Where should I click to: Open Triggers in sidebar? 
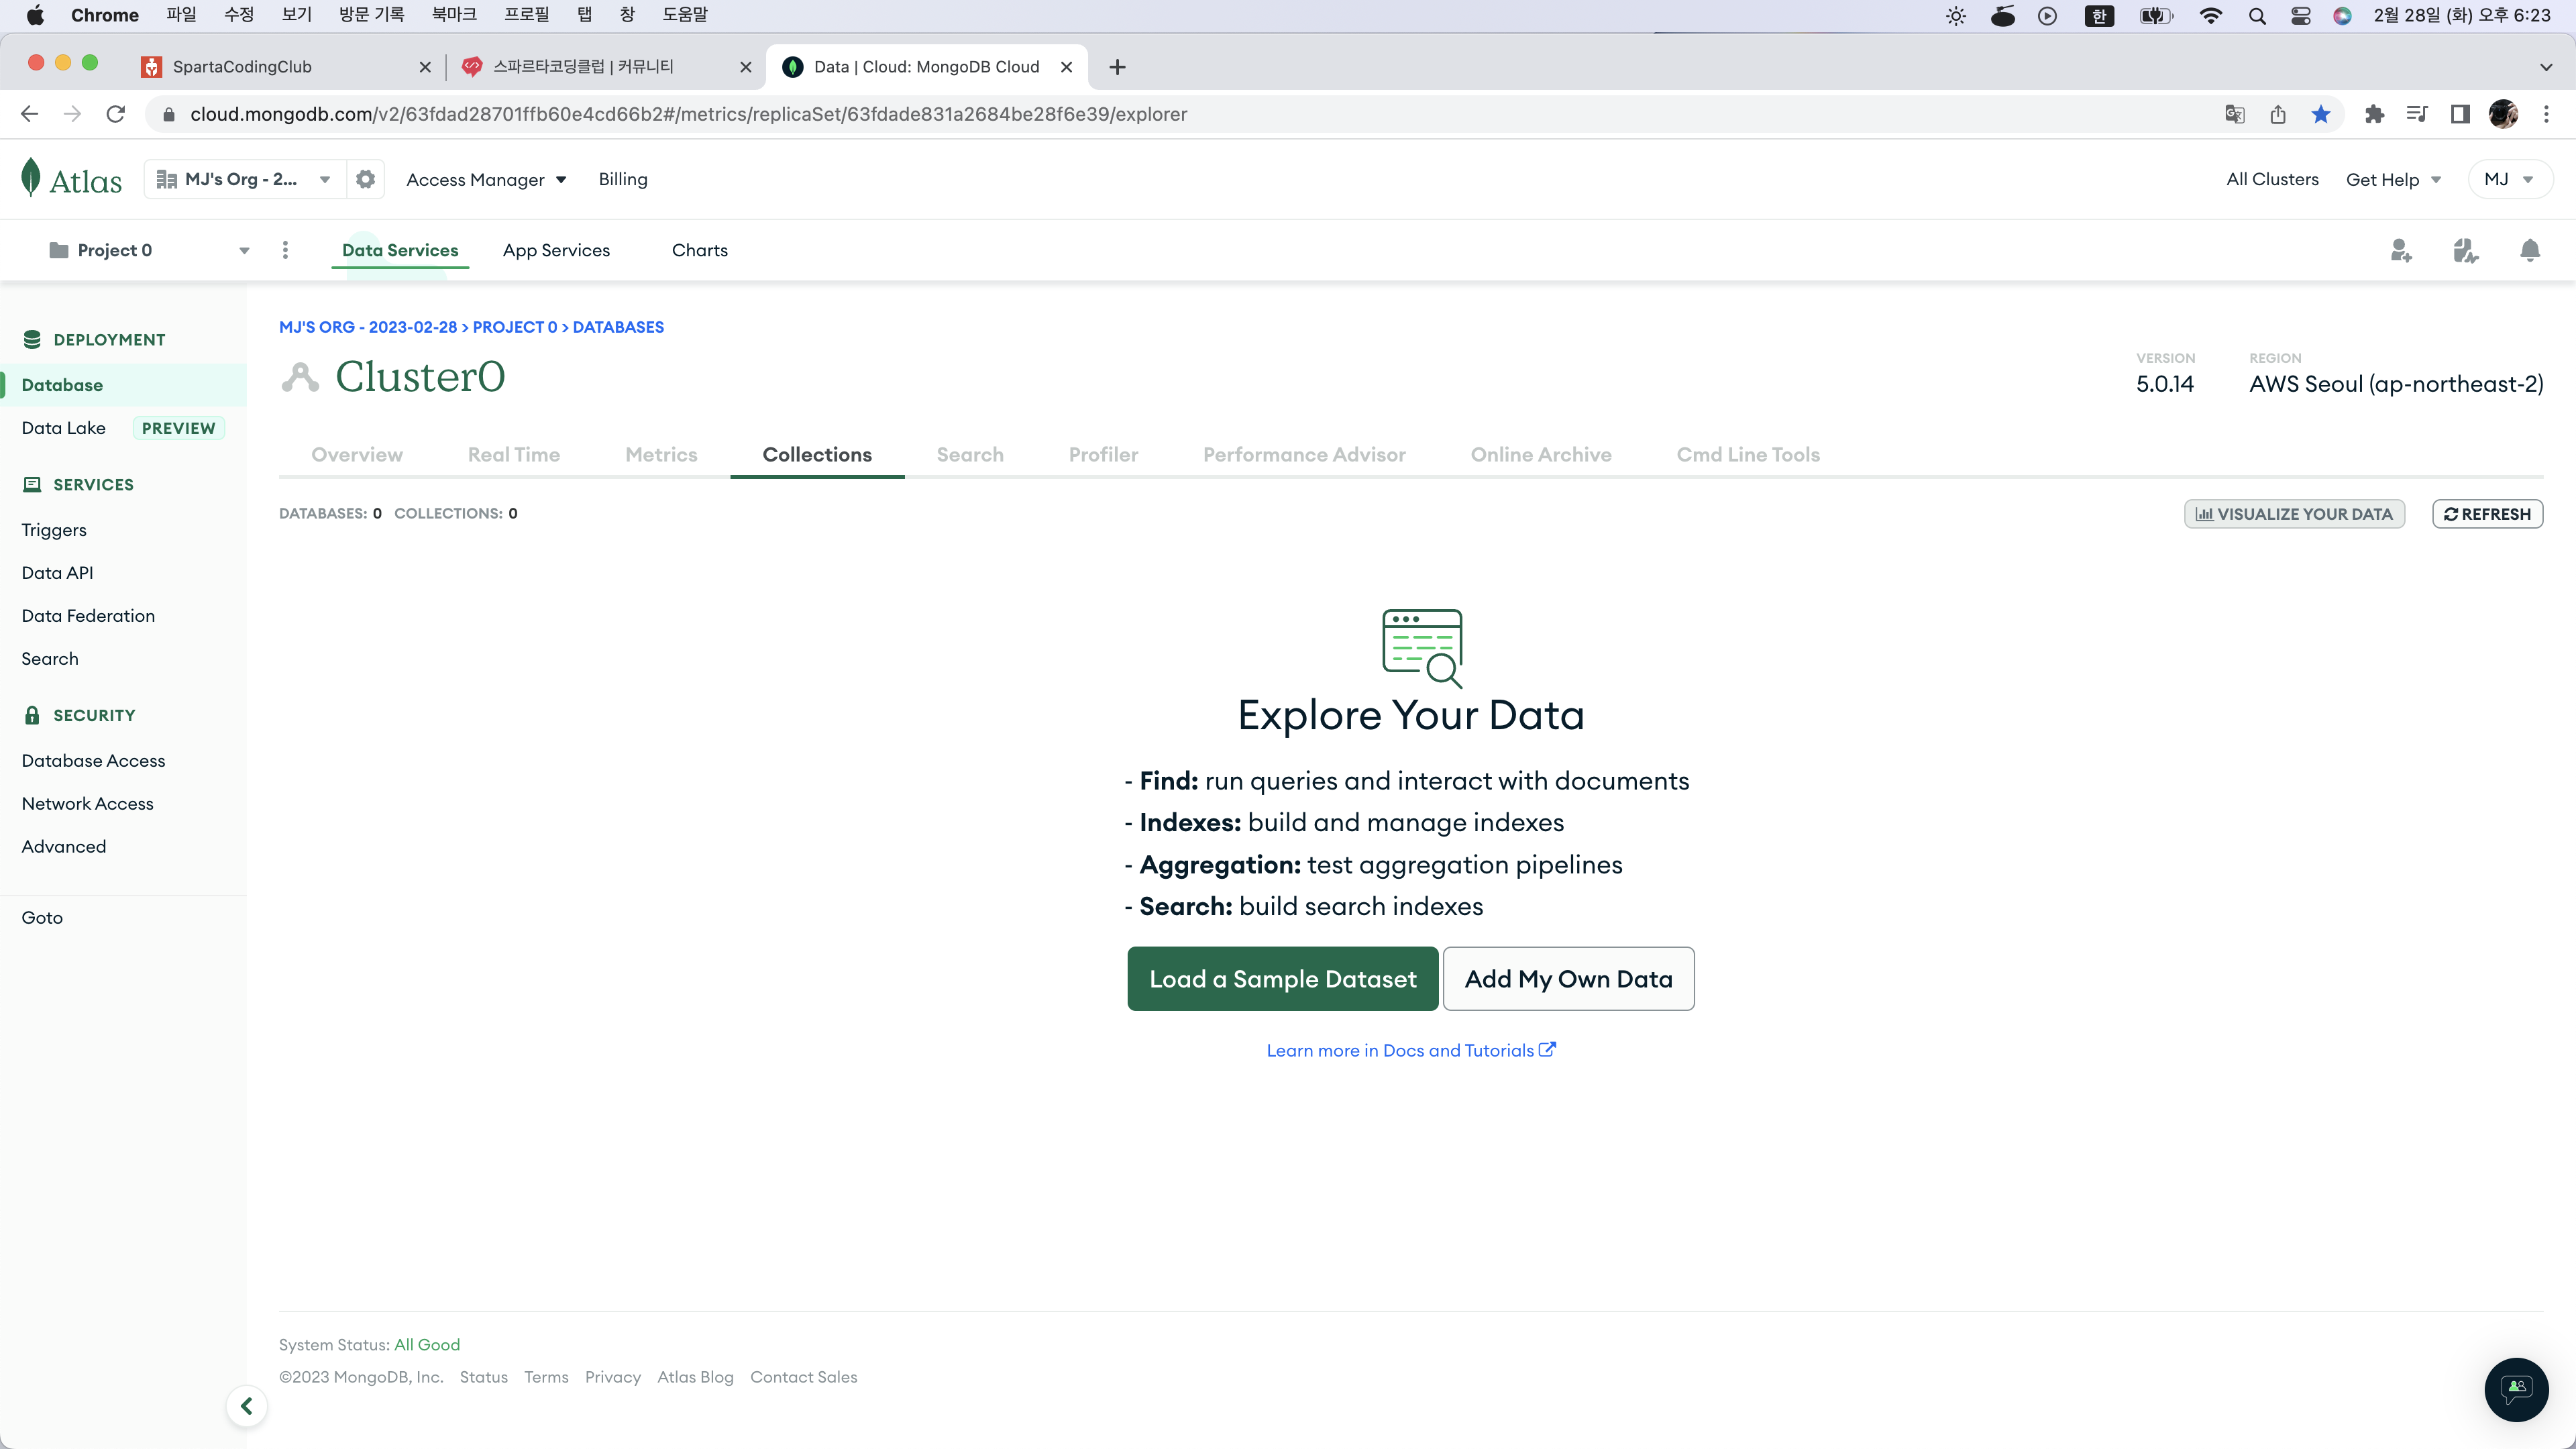click(54, 530)
